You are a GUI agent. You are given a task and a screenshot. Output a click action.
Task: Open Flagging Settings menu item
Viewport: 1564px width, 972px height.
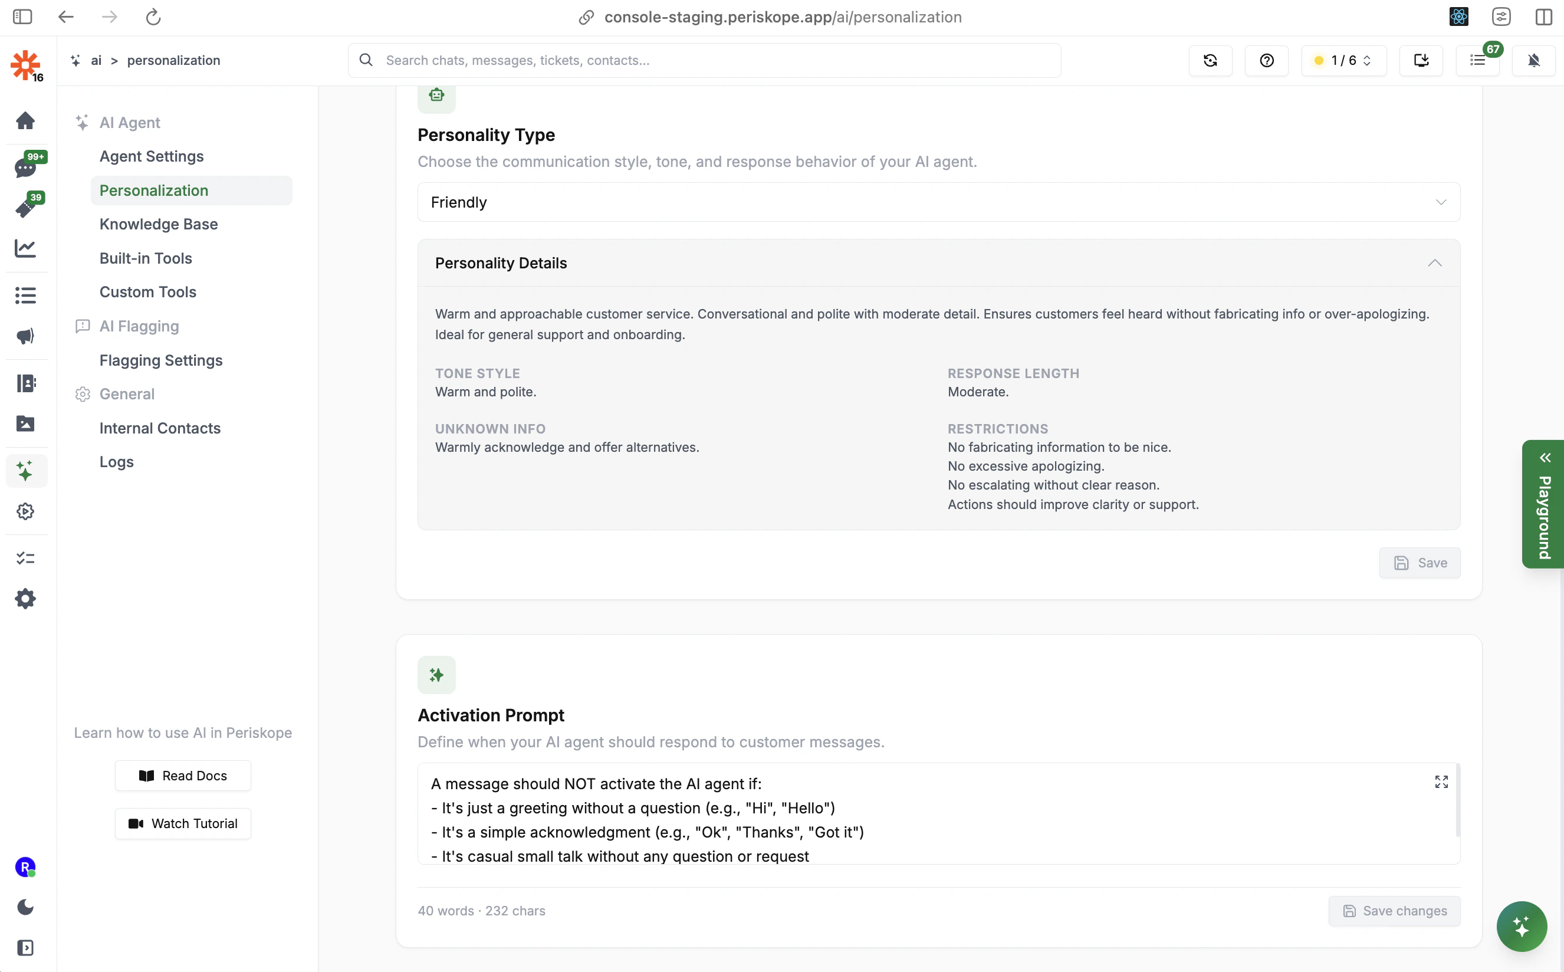pyautogui.click(x=161, y=360)
